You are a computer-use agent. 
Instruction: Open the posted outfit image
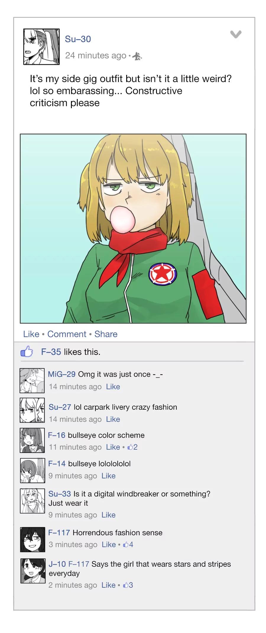click(x=133, y=228)
